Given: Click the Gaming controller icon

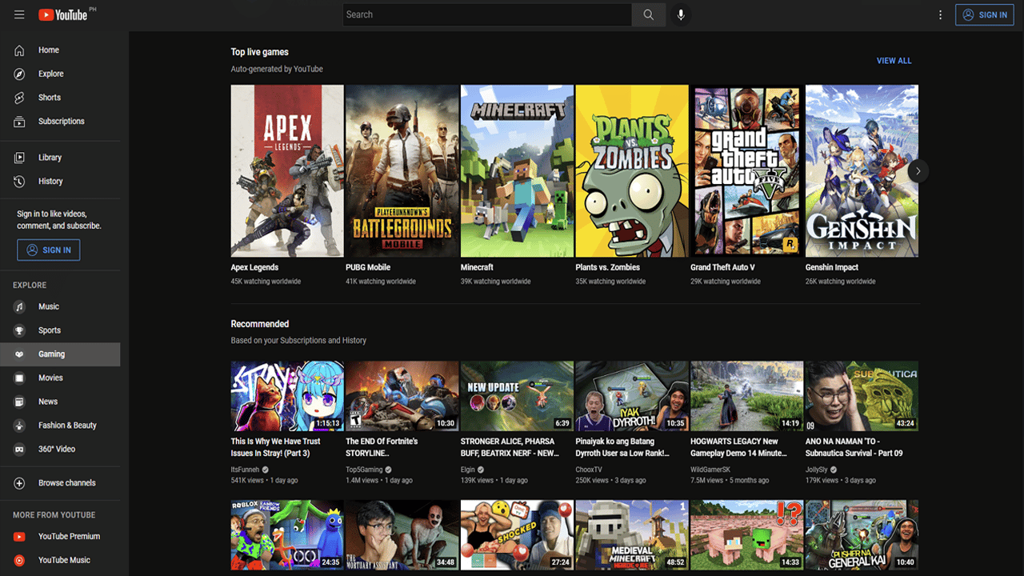Looking at the screenshot, I should [x=20, y=354].
